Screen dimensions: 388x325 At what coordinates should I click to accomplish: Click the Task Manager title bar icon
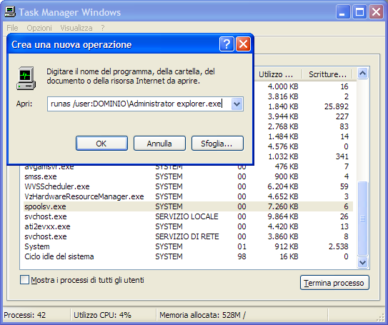(10, 12)
